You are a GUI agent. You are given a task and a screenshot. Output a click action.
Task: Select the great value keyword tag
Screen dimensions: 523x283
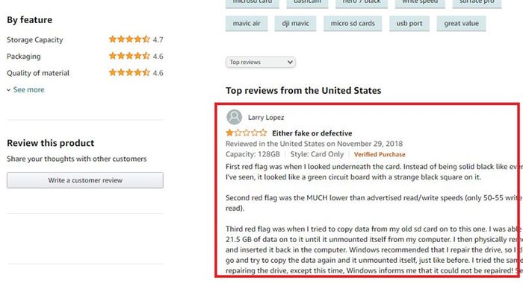pyautogui.click(x=461, y=24)
